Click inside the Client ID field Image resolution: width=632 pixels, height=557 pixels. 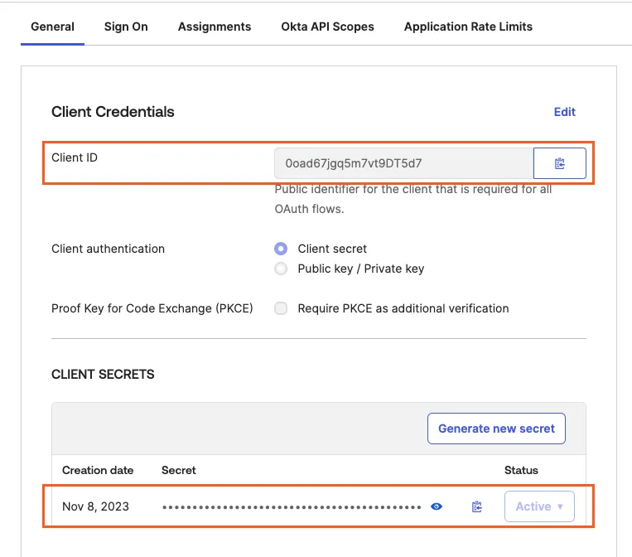[403, 164]
